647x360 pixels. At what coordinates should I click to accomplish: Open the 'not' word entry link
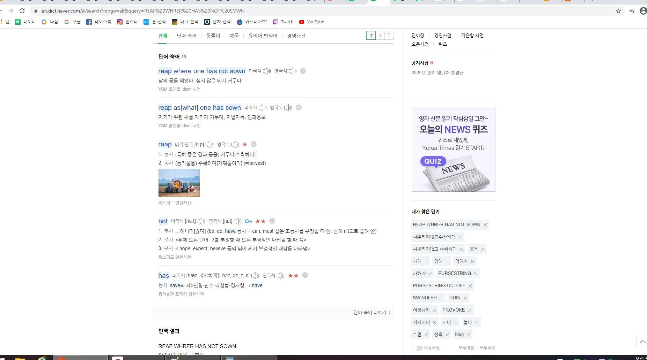(163, 221)
